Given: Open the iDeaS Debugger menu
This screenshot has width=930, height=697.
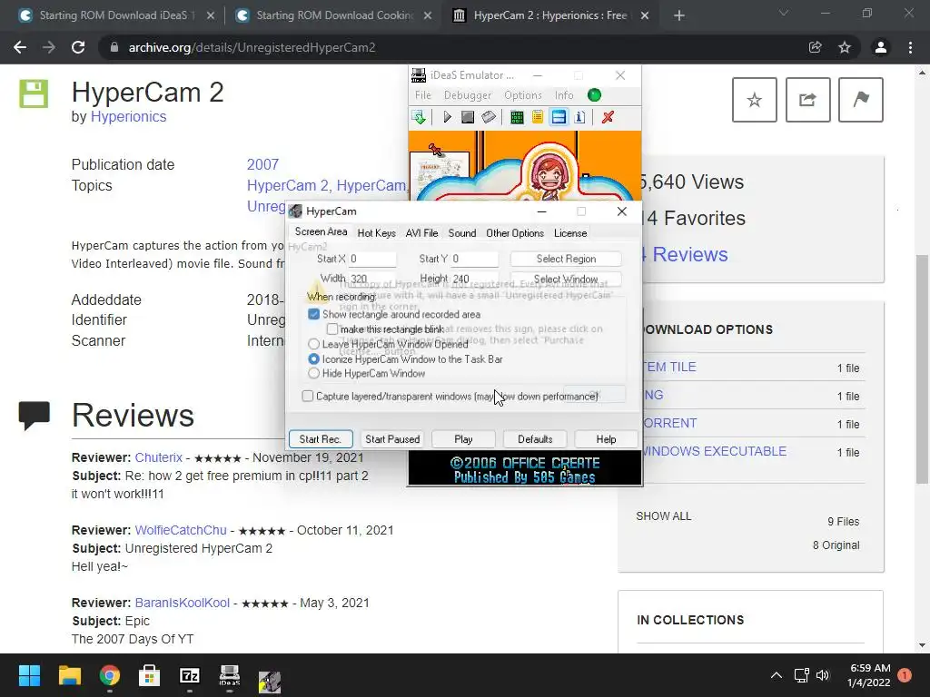Looking at the screenshot, I should (x=468, y=94).
